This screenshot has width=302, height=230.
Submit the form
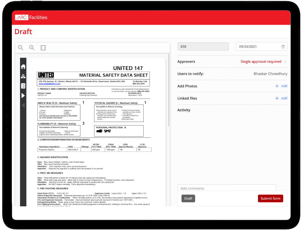270,198
